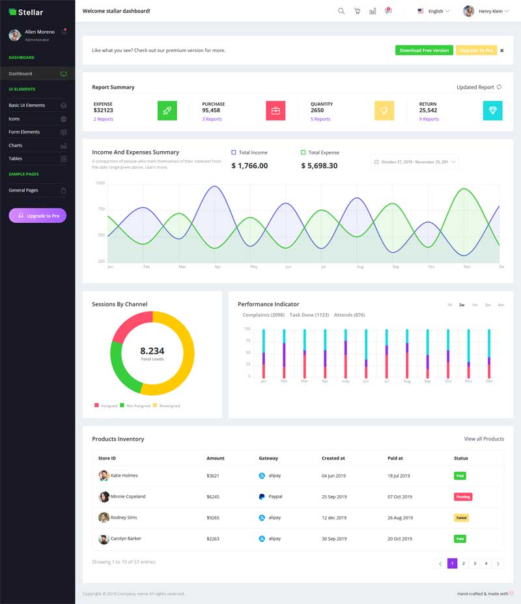Toggle the Total Expense legend checkbox
This screenshot has height=604, width=521.
[303, 152]
